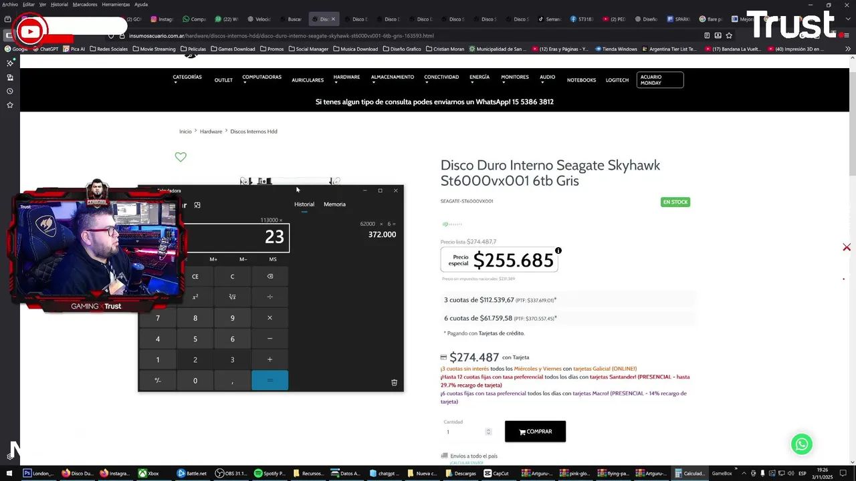This screenshot has width=856, height=481.
Task: Add product to wishlist with heart icon
Action: [x=181, y=157]
